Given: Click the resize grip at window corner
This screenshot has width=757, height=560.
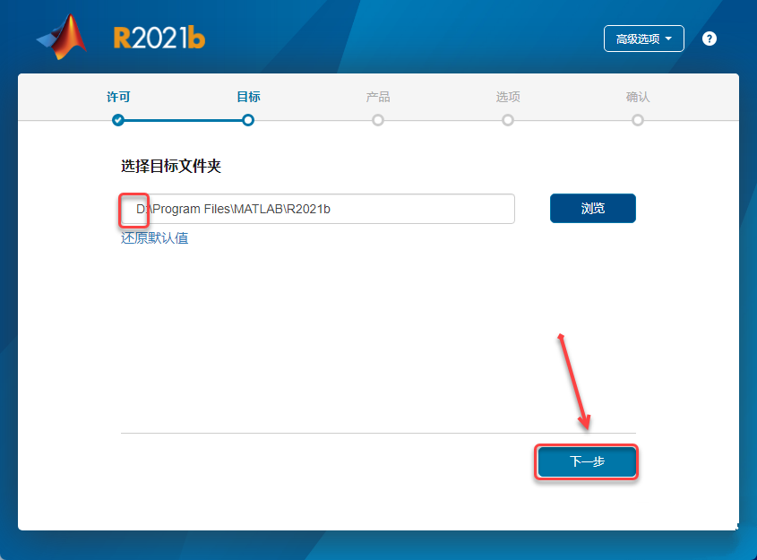Looking at the screenshot, I should pos(736,527).
